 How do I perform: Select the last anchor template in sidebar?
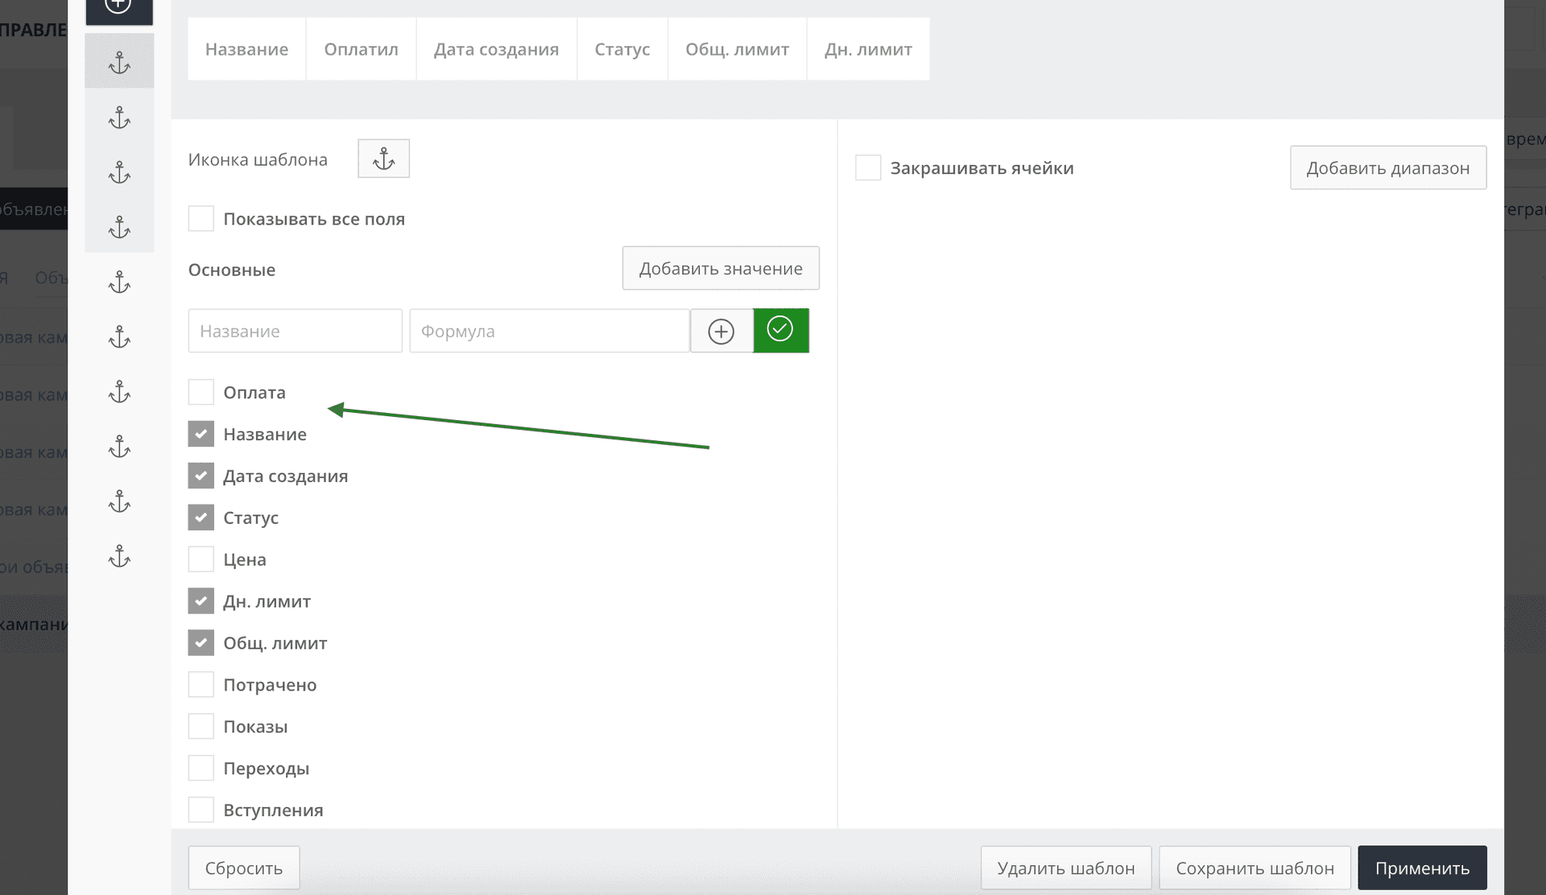click(x=119, y=556)
